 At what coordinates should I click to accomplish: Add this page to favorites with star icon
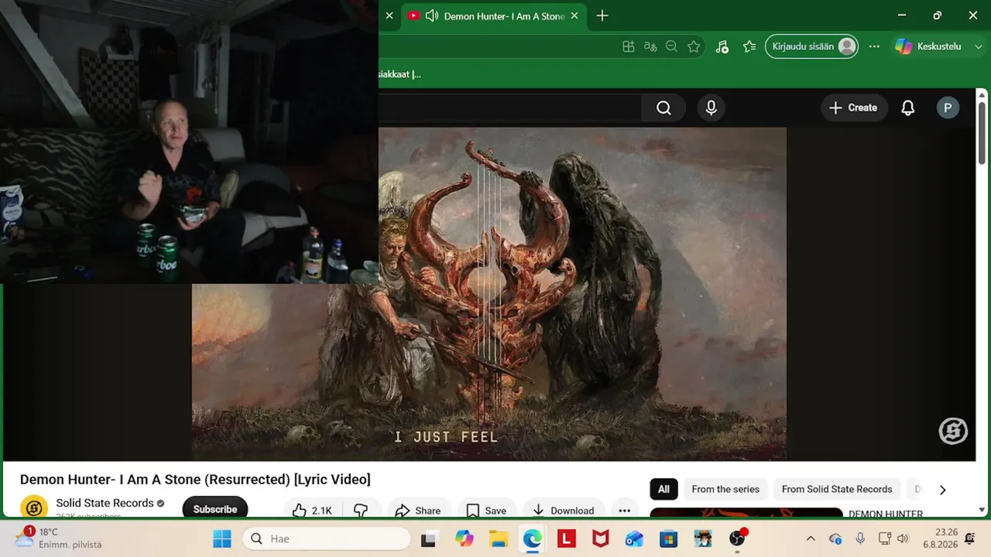coord(694,46)
